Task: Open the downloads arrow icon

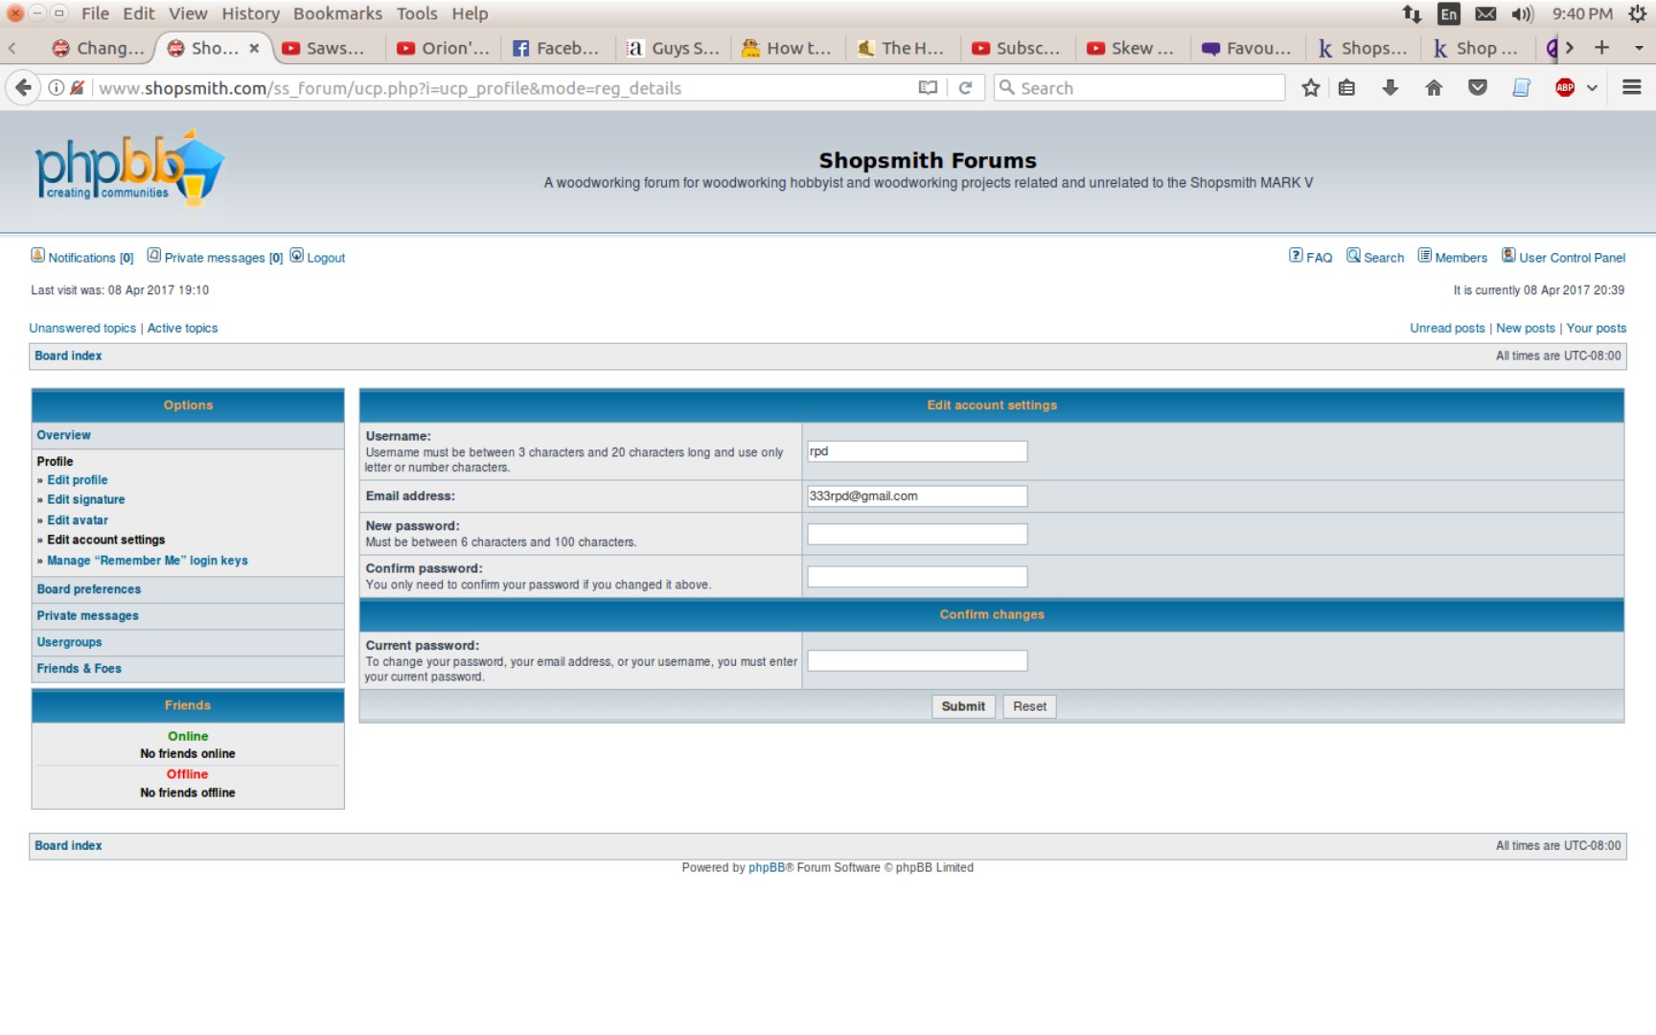Action: click(1390, 87)
